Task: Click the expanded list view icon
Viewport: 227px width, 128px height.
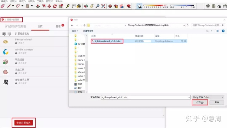Action: point(4,34)
